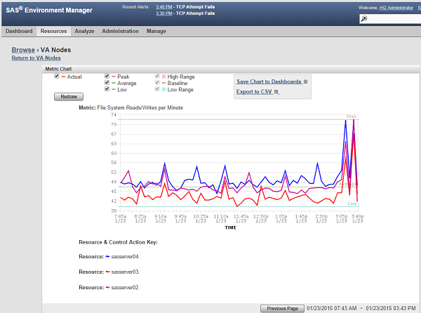Toggle the High Range checkbox
This screenshot has width=421, height=313.
(157, 76)
